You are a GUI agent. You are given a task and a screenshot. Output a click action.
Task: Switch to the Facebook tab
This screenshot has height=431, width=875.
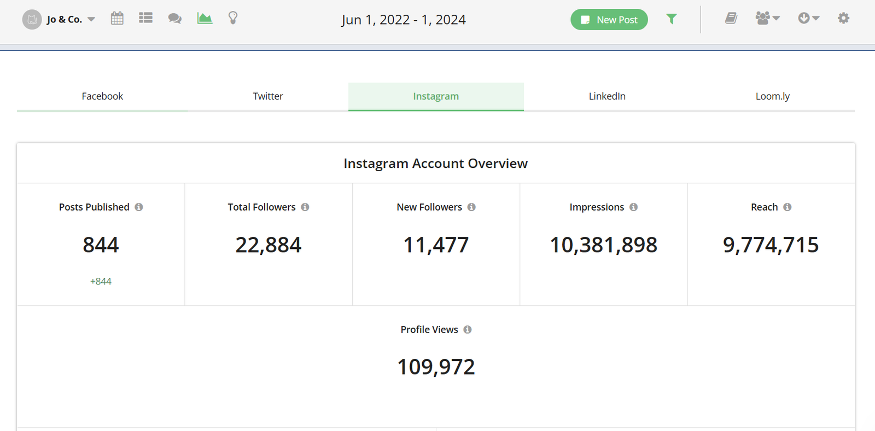point(102,96)
